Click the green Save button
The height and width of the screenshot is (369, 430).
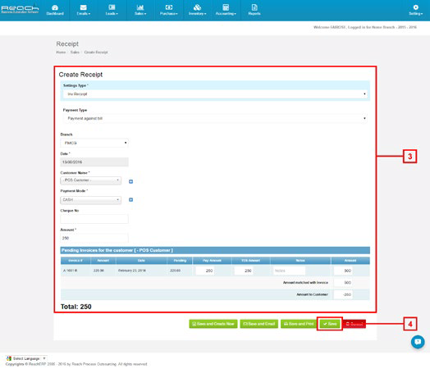(x=330, y=324)
